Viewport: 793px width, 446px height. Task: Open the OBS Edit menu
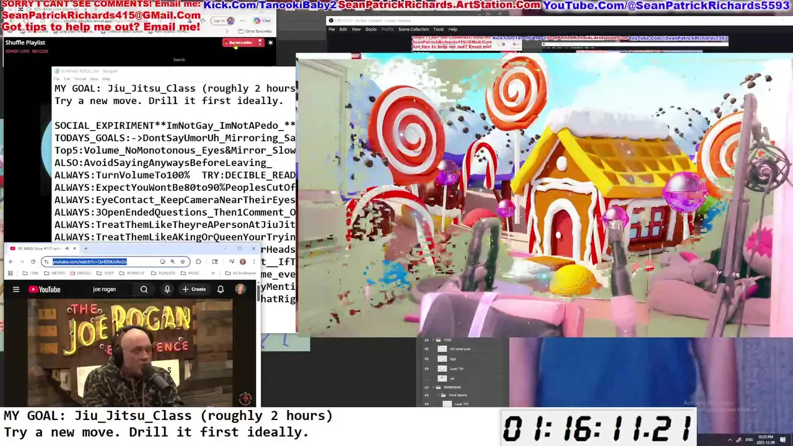tap(343, 29)
